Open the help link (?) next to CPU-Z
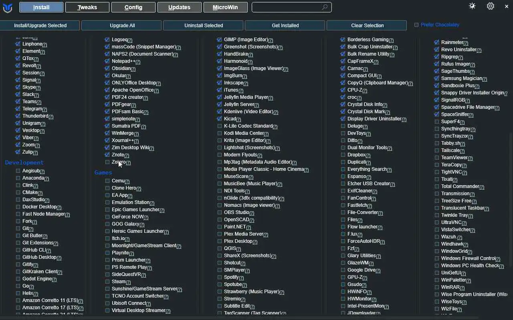This screenshot has height=320, width=513. pyautogui.click(x=364, y=90)
